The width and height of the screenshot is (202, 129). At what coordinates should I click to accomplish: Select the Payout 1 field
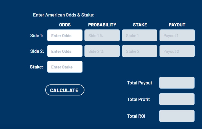tap(177, 35)
